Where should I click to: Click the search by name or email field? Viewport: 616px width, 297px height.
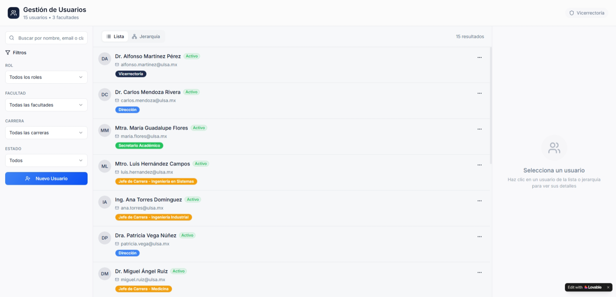point(50,38)
